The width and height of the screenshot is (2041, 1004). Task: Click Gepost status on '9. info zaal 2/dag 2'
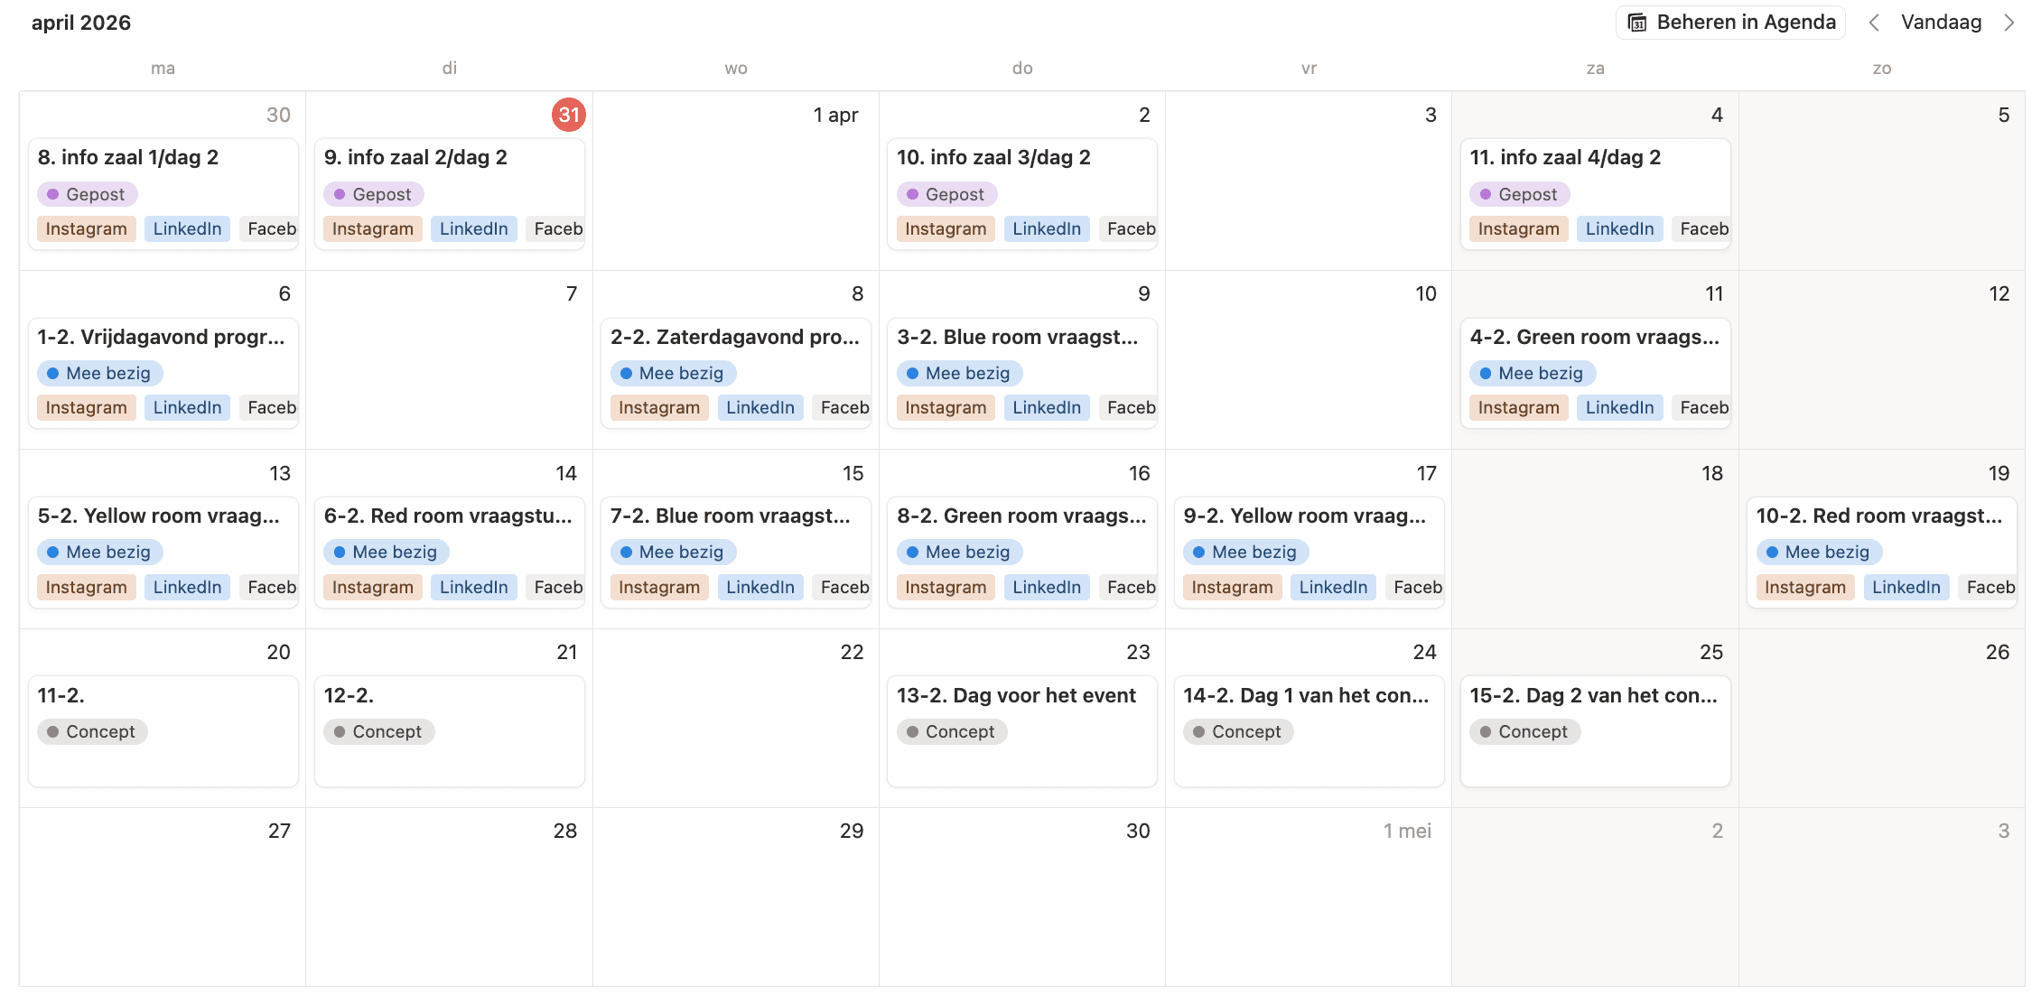[373, 194]
